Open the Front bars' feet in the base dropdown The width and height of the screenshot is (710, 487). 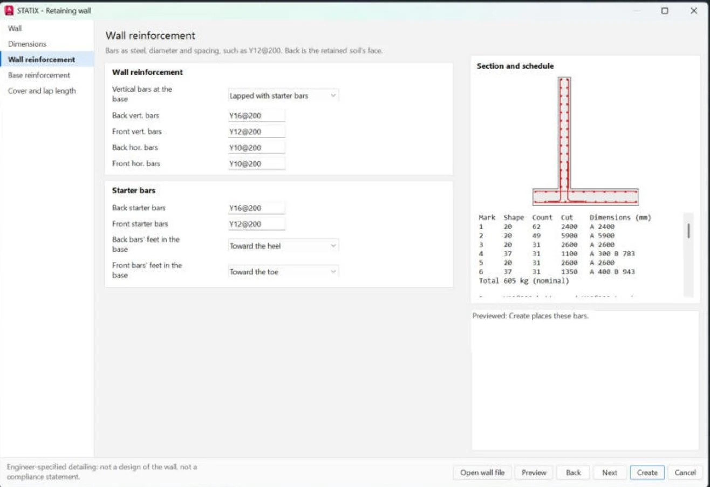point(283,271)
